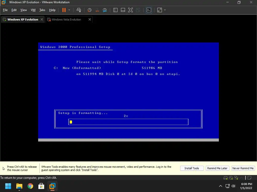The image size is (257, 192).
Task: Open the snapshot manager
Action: pyautogui.click(x=105, y=10)
